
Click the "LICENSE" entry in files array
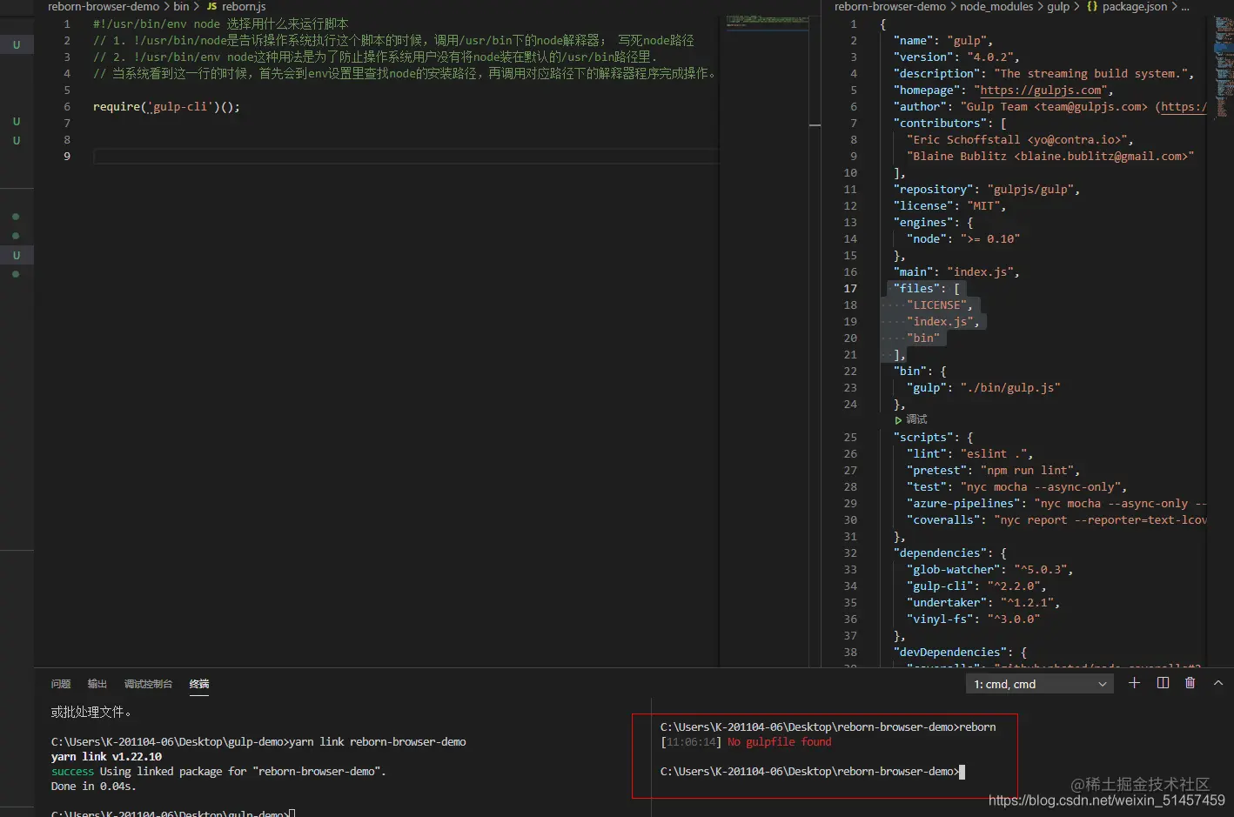pos(940,305)
